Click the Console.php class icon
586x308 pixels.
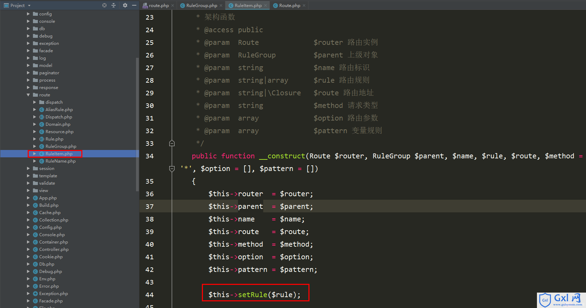(x=35, y=235)
